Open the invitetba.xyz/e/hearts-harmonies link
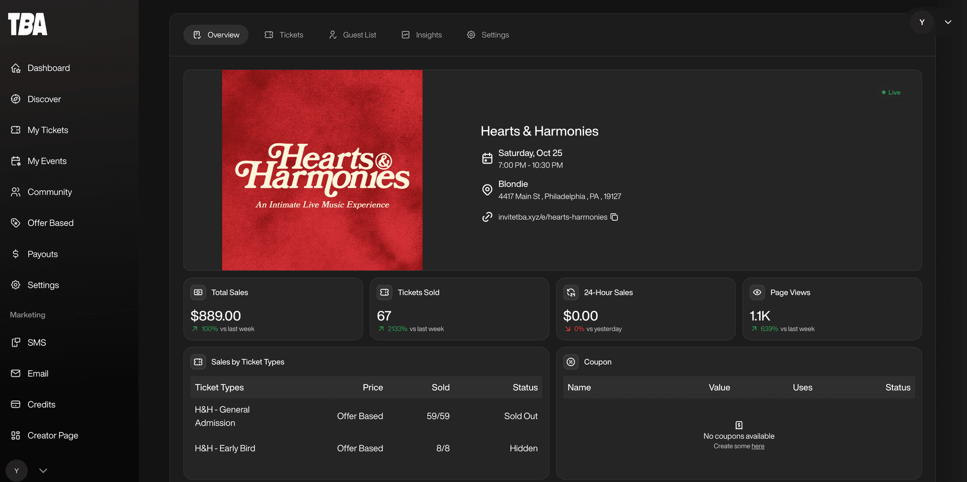Screen dimensions: 967x482 pos(552,217)
